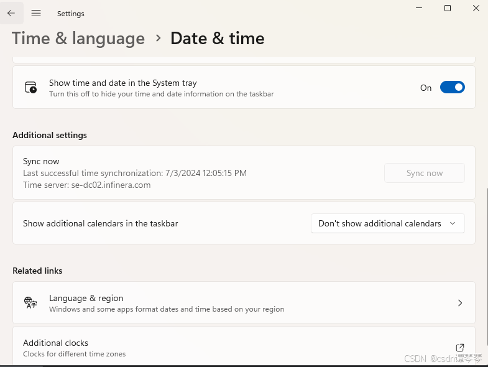Image resolution: width=488 pixels, height=367 pixels.
Task: Maximize the Settings window
Action: click(x=448, y=8)
